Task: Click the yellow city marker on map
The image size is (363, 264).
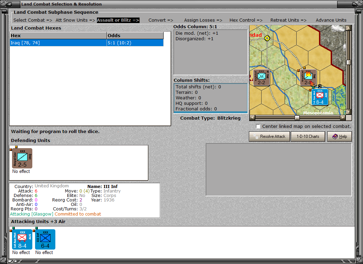Action: [267, 38]
